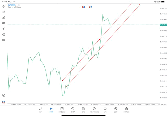Open the การซื้อขาย trade tab
Viewport: 167px width, 117px height.
pyautogui.click(x=62, y=110)
